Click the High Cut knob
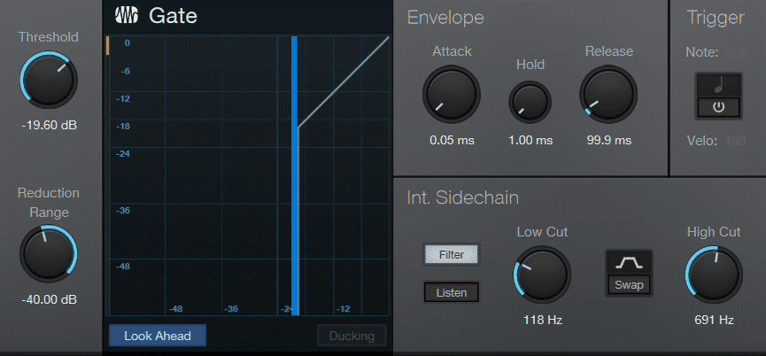The height and width of the screenshot is (356, 766). (x=714, y=275)
